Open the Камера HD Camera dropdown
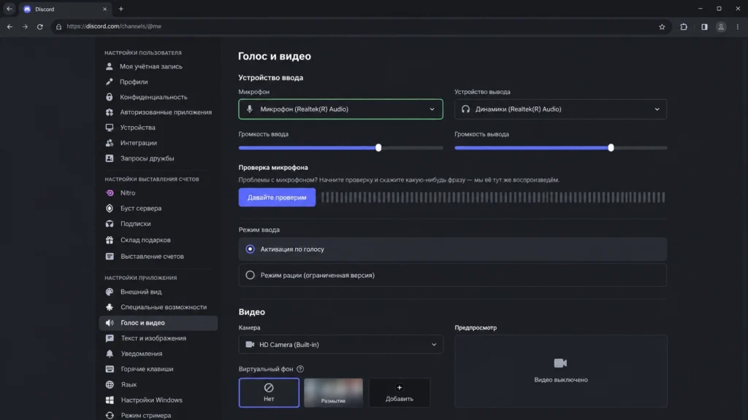Image resolution: width=748 pixels, height=420 pixels. click(x=340, y=344)
